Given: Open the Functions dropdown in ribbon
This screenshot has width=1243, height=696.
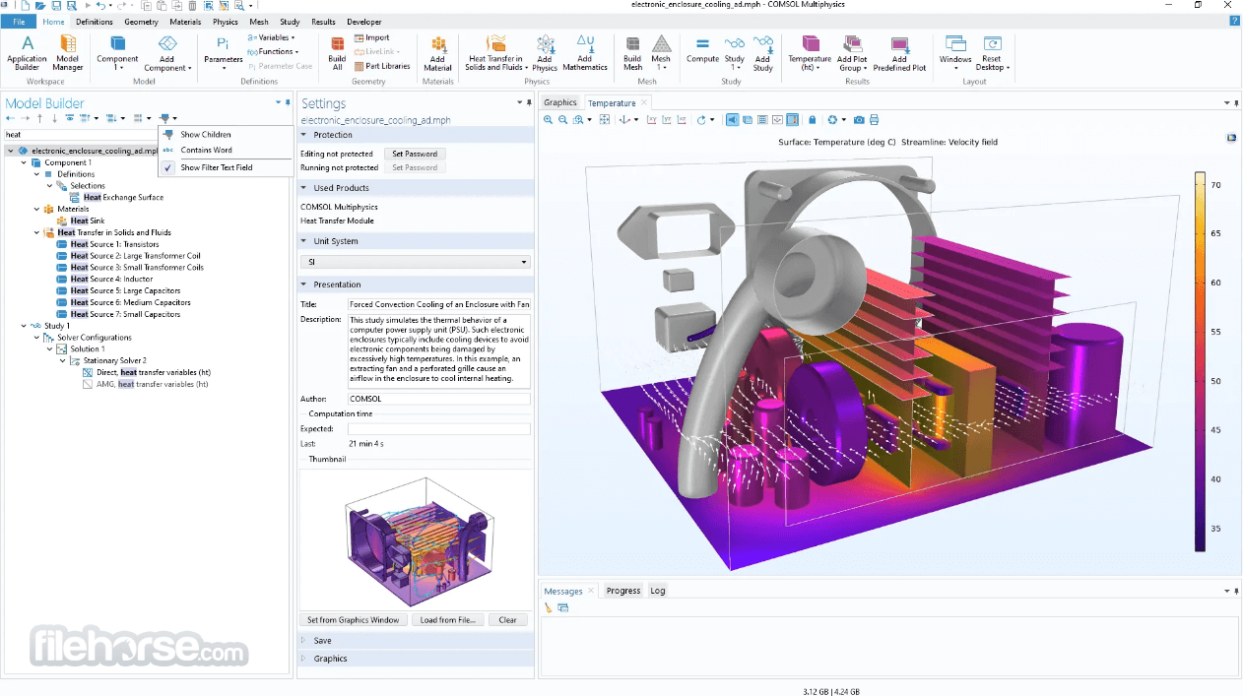Looking at the screenshot, I should pos(273,51).
